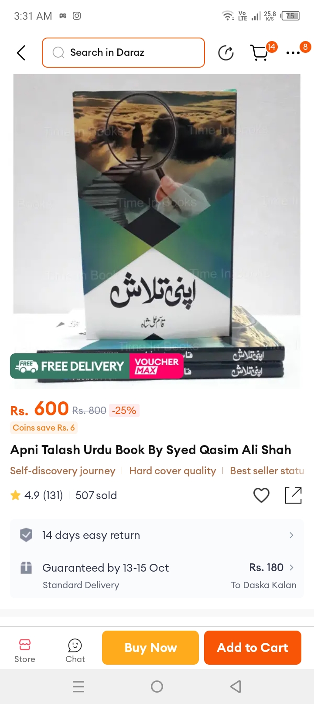314x704 pixels.
Task: Tap the back arrow icon
Action: click(21, 53)
